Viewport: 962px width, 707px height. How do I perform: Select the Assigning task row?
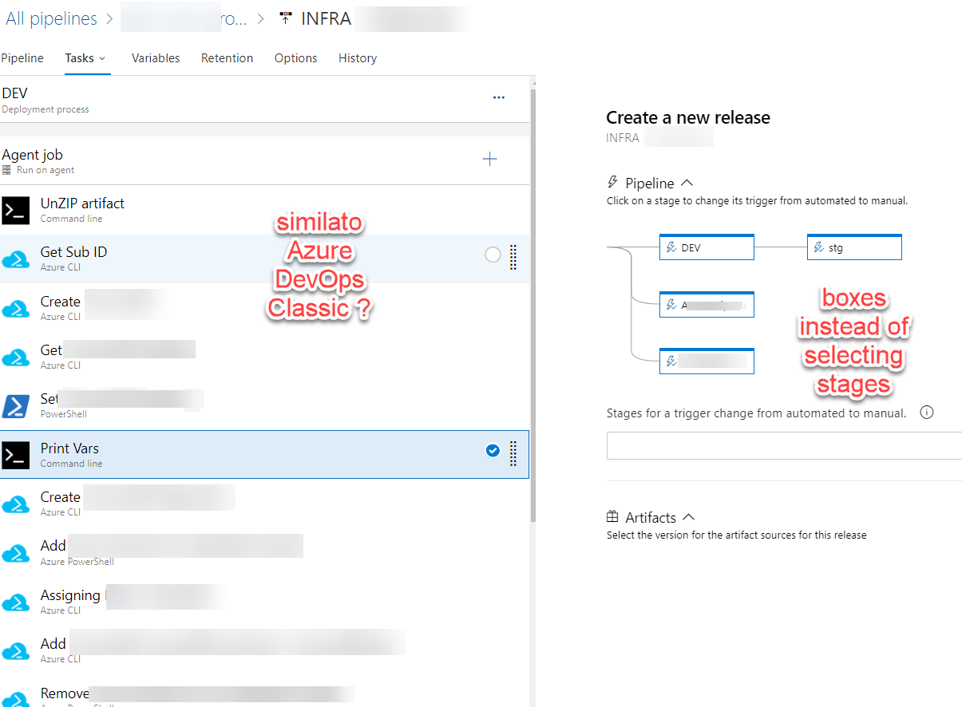point(264,602)
